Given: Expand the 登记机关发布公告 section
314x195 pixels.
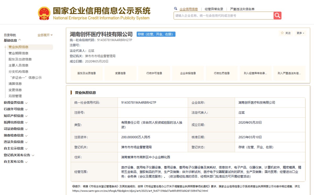Looking at the screenshot, I should click(x=19, y=155).
